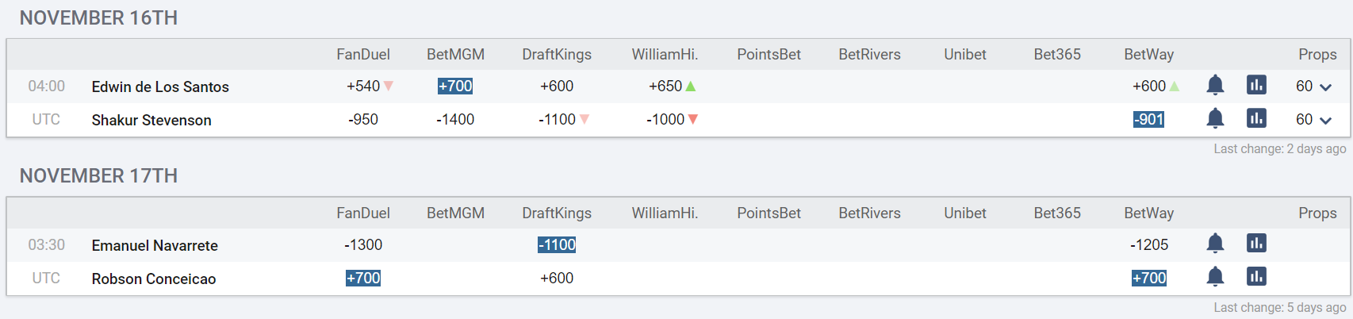This screenshot has width=1353, height=319.
Task: Select the BetMGM +700 odds for Edwin de Los Santos
Action: (455, 86)
